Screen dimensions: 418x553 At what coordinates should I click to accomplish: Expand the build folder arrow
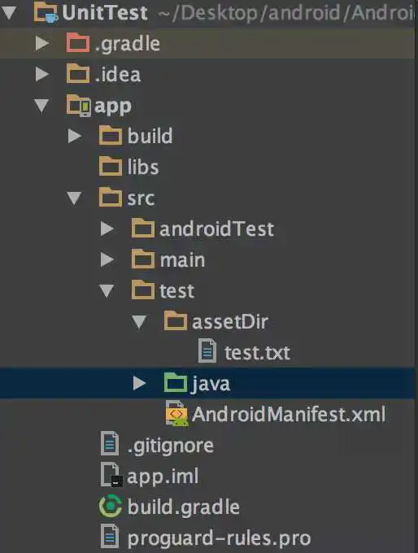click(75, 136)
